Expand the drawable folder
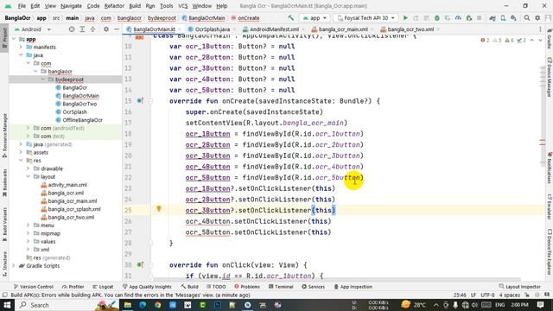553x311 pixels. [28, 168]
